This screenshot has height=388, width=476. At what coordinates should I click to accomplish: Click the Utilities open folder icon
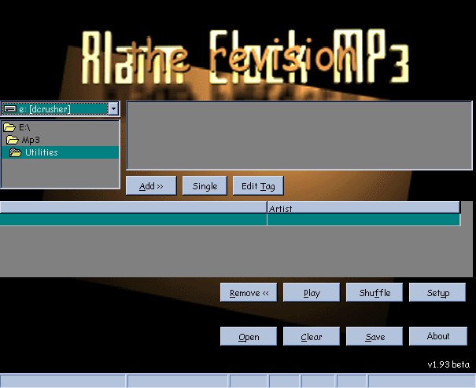pyautogui.click(x=16, y=152)
